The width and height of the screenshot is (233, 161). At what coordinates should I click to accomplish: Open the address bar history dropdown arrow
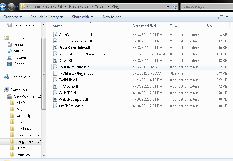168,6
